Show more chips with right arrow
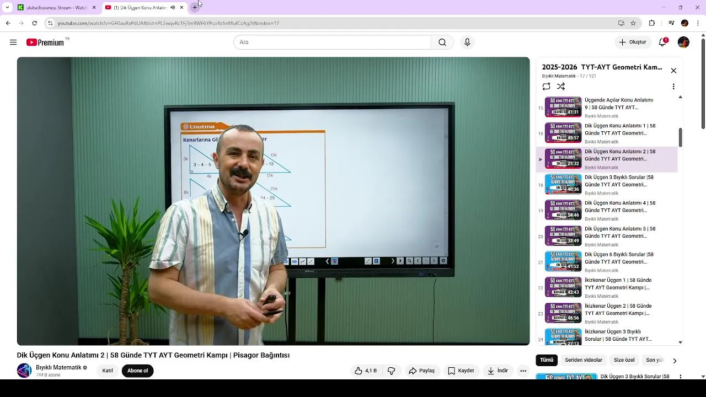The height and width of the screenshot is (397, 706). pyautogui.click(x=675, y=361)
